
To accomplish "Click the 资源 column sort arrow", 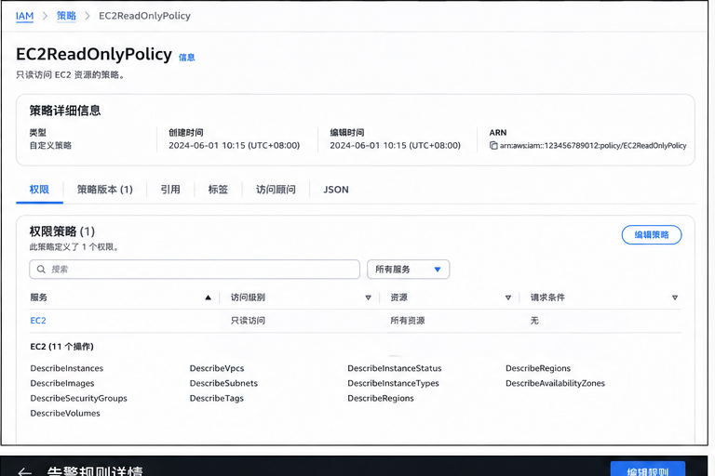I will (508, 297).
